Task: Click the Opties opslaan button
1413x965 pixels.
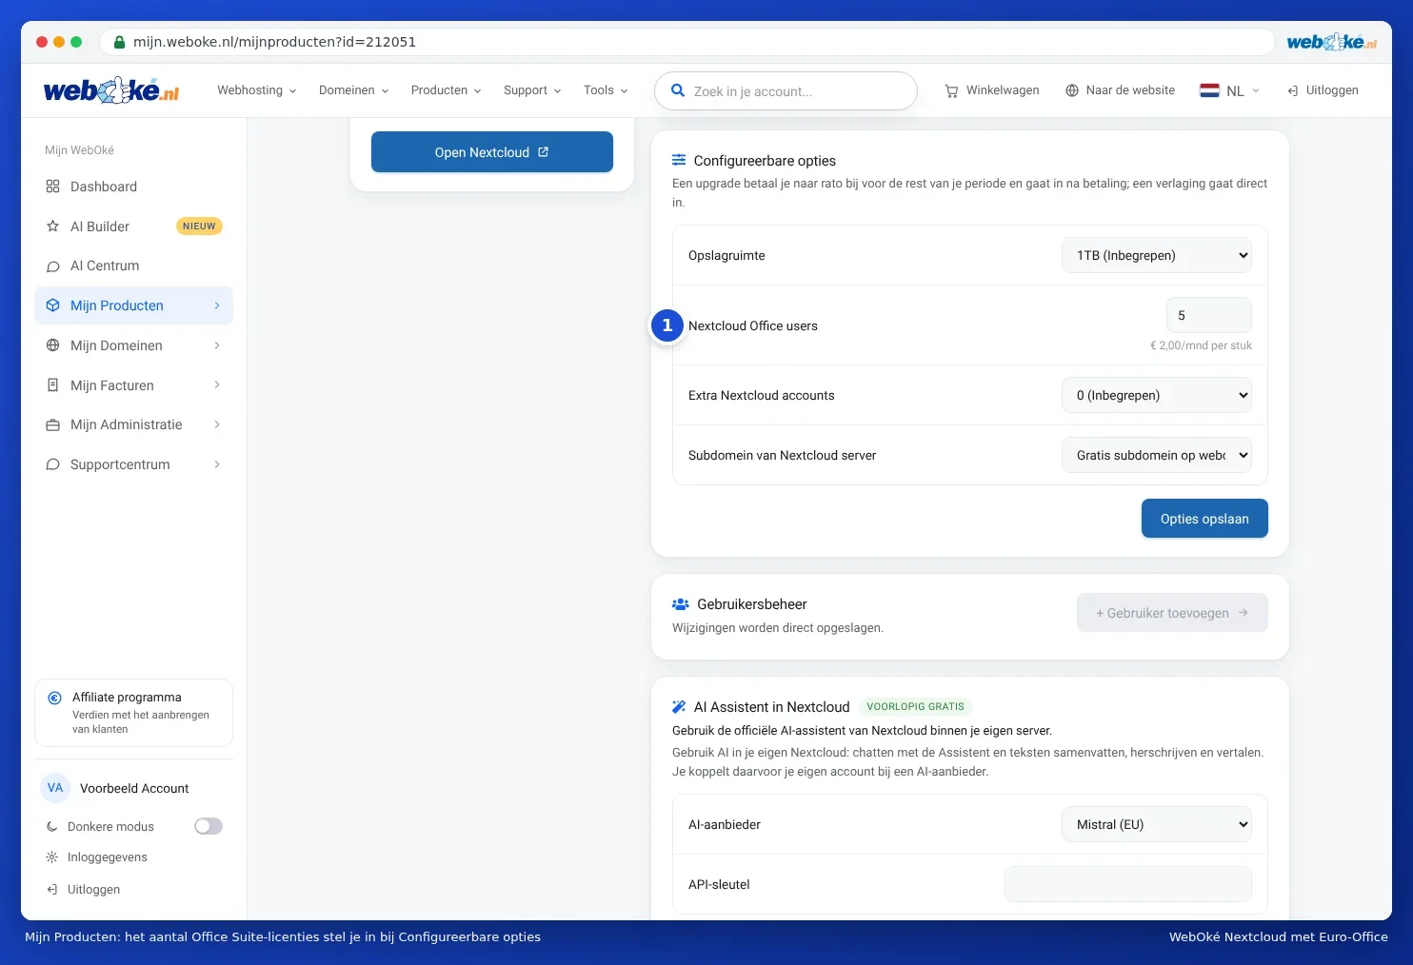Action: [x=1204, y=519]
